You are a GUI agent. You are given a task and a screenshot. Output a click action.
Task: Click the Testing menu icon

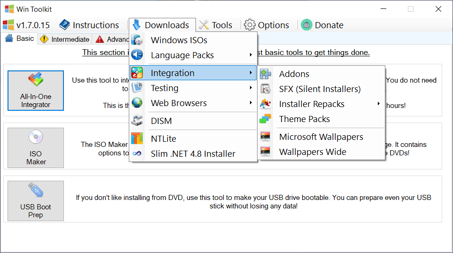click(x=137, y=88)
